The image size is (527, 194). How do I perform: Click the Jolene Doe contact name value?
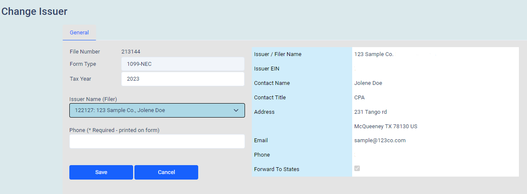(368, 83)
